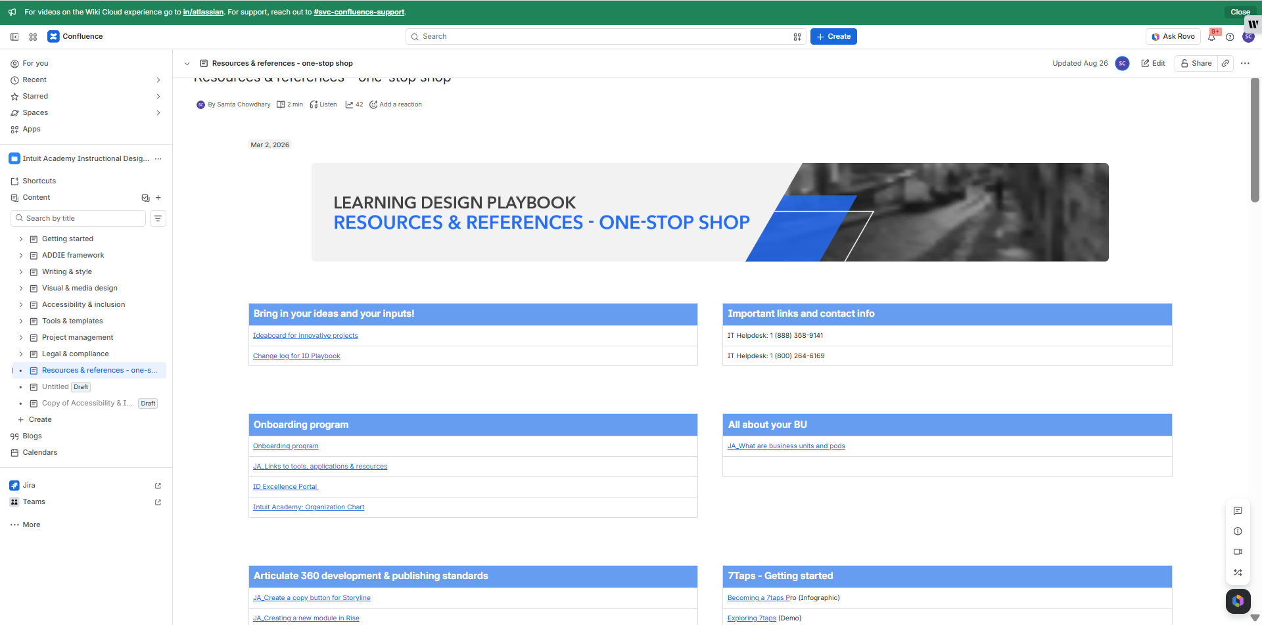The width and height of the screenshot is (1262, 625).
Task: Expand Writing & style tree node
Action: pyautogui.click(x=20, y=272)
